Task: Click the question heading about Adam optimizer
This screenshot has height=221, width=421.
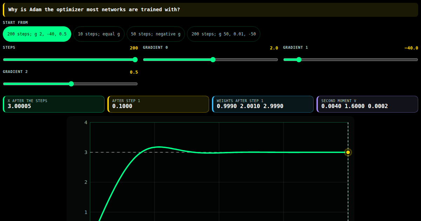Action: [x=94, y=9]
